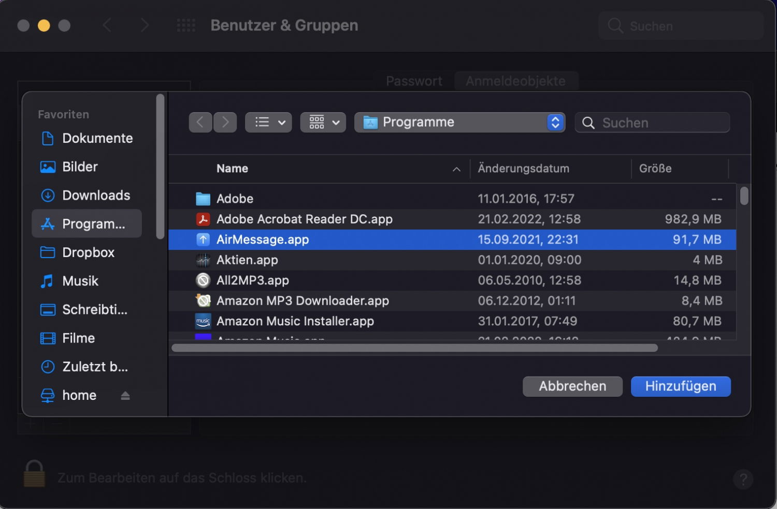Select the size value 91,7 MB
This screenshot has width=777, height=509.
(697, 239)
